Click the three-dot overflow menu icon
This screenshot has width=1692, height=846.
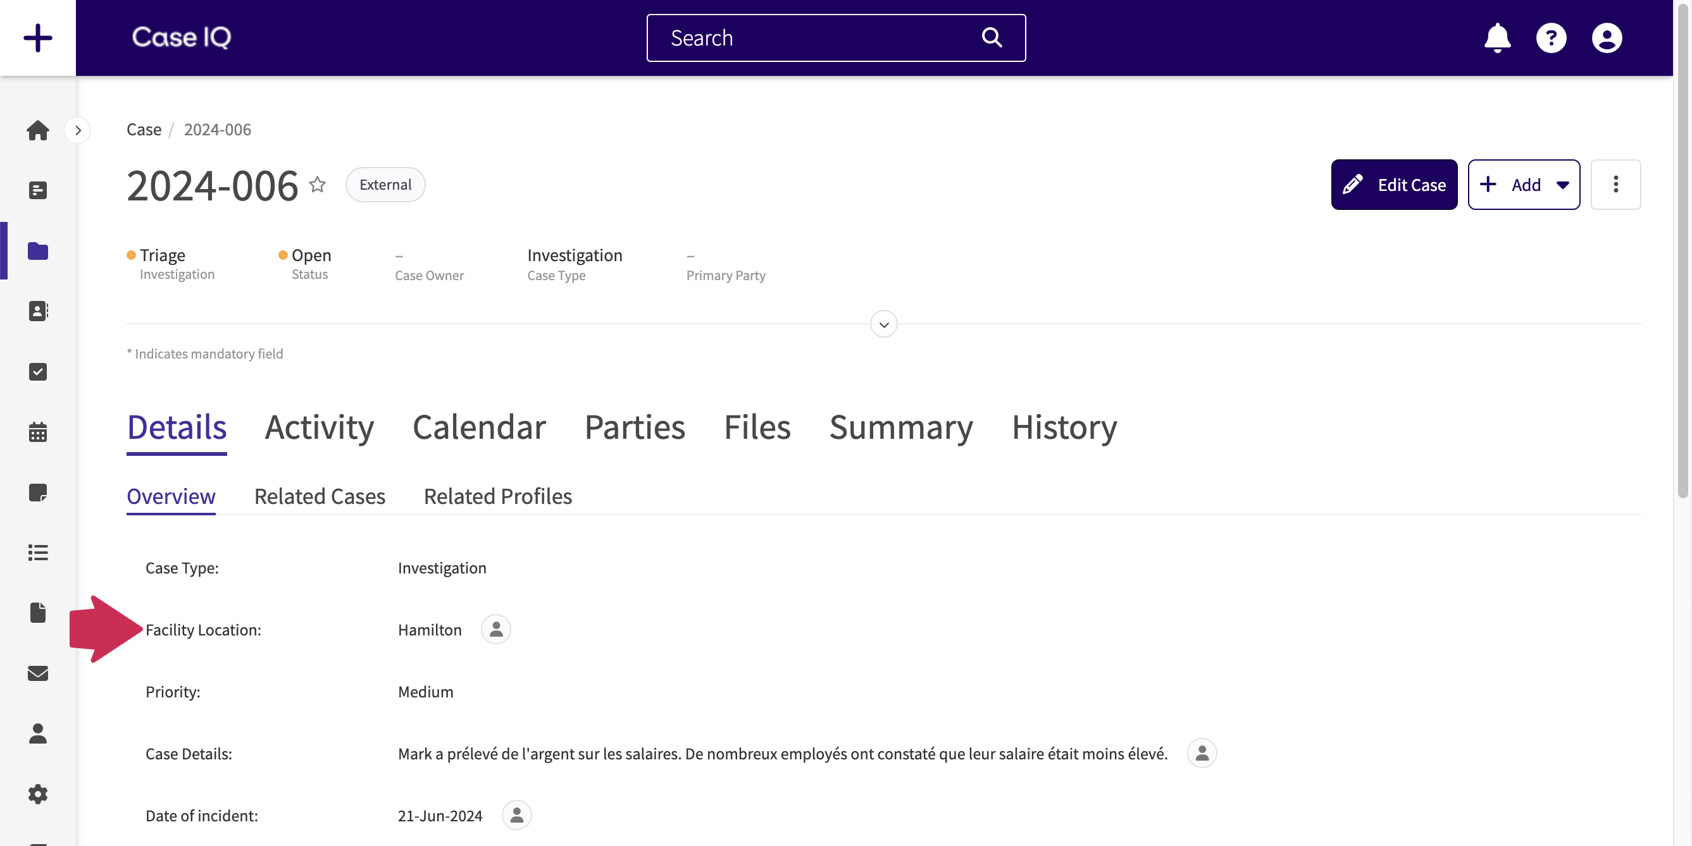pos(1617,183)
